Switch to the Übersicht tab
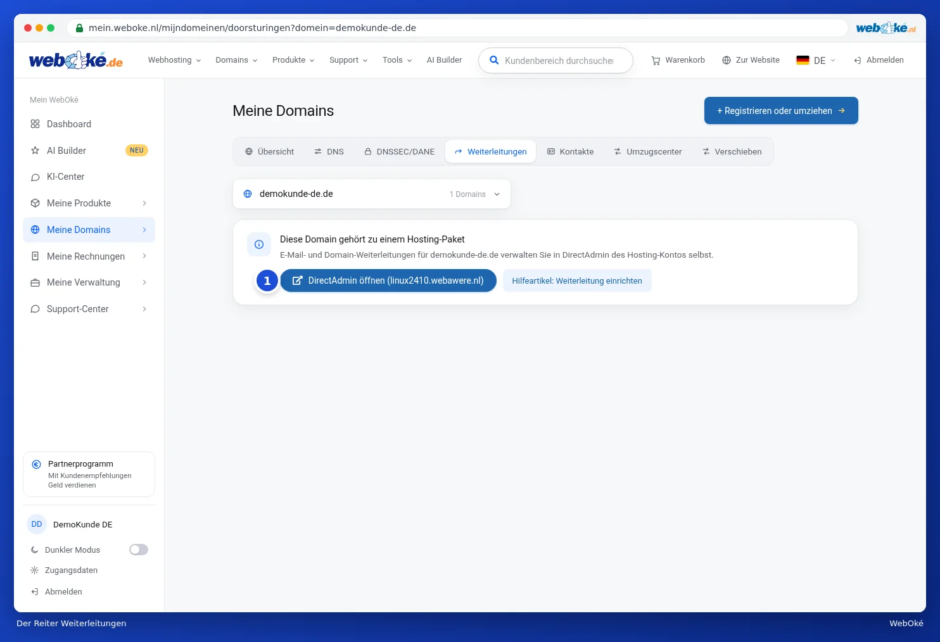 click(270, 152)
